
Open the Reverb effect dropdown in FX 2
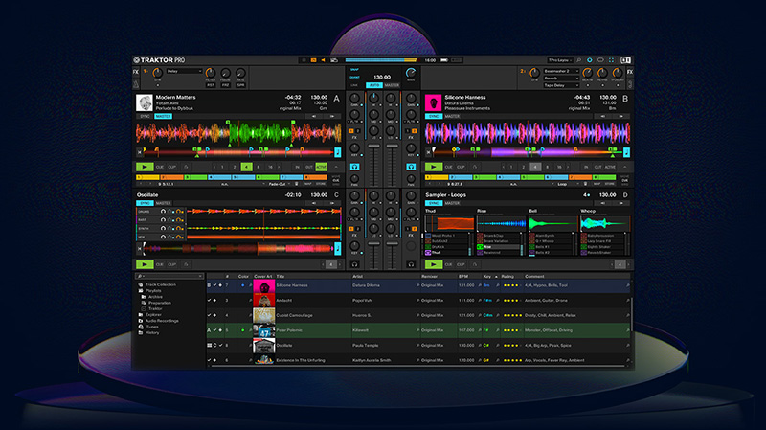click(561, 79)
